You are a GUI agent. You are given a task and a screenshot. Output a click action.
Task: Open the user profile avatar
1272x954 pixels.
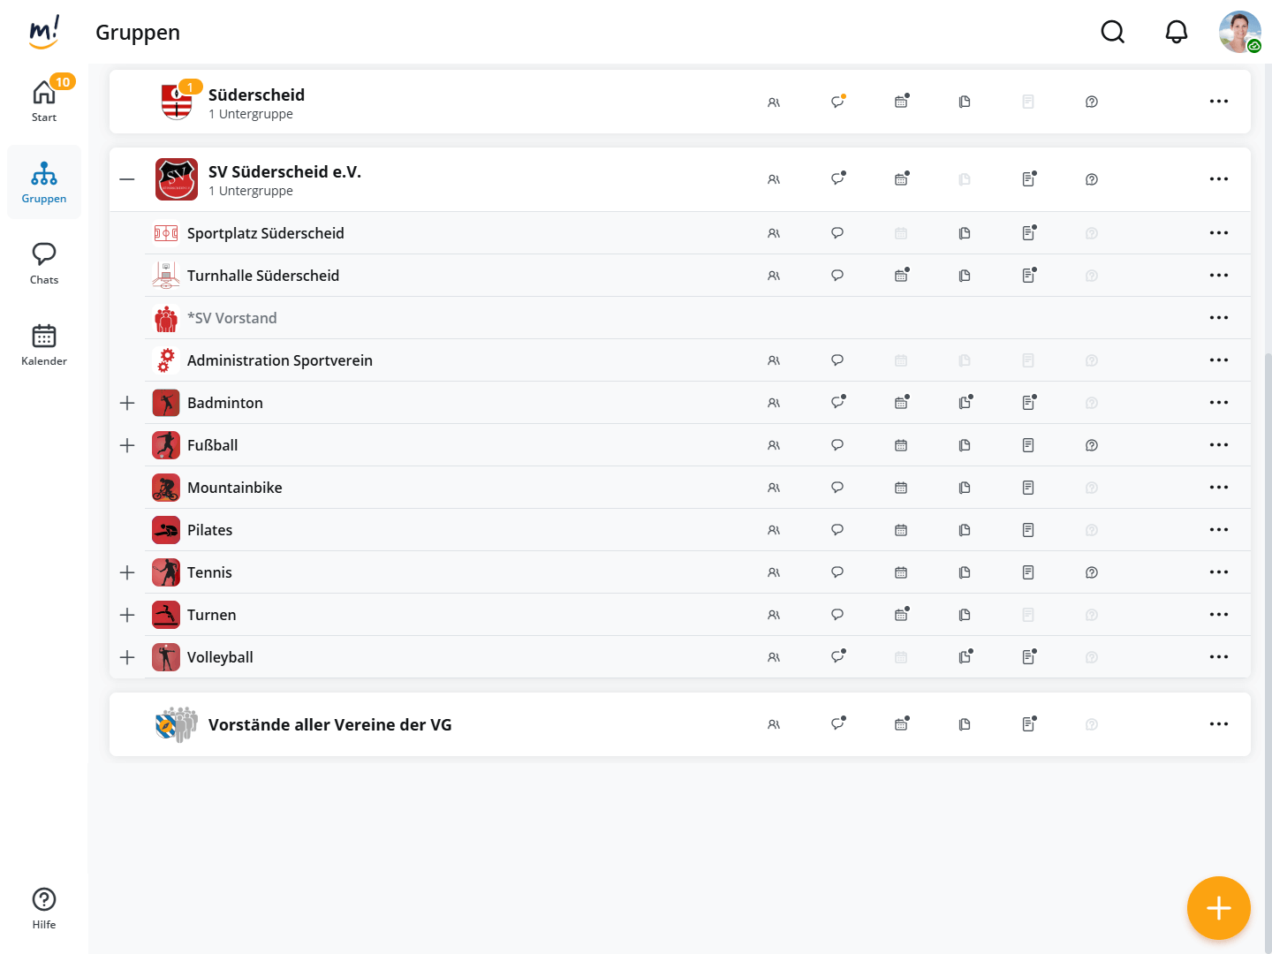[1240, 32]
